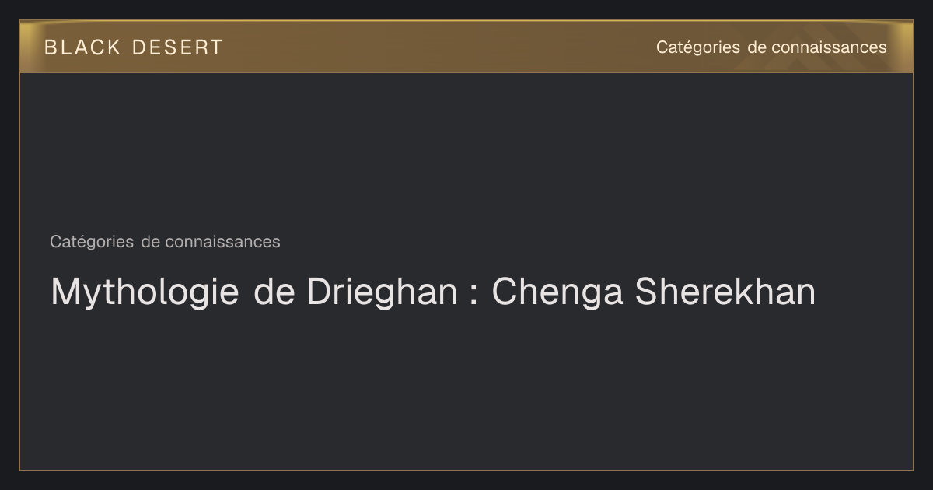The width and height of the screenshot is (933, 490).
Task: Click the empty dark area below title
Action: click(466, 389)
